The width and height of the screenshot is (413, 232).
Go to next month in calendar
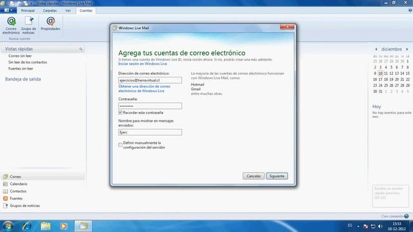click(x=407, y=49)
